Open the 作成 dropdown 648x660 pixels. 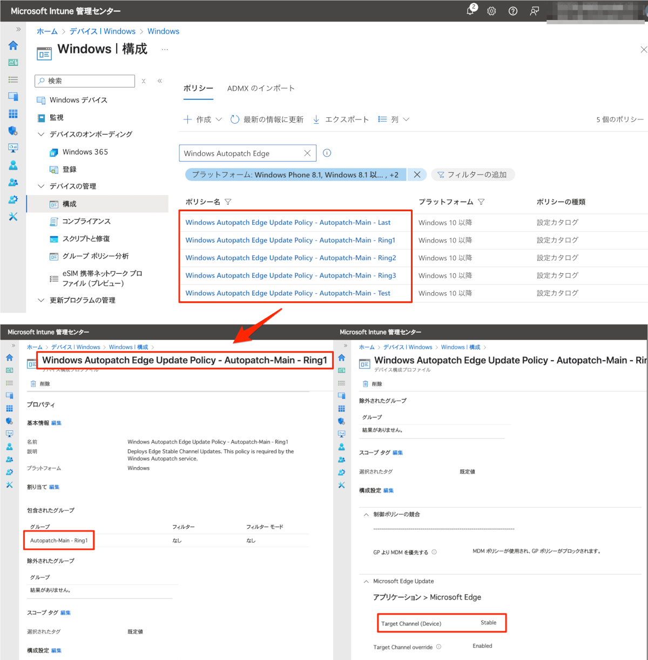click(203, 119)
